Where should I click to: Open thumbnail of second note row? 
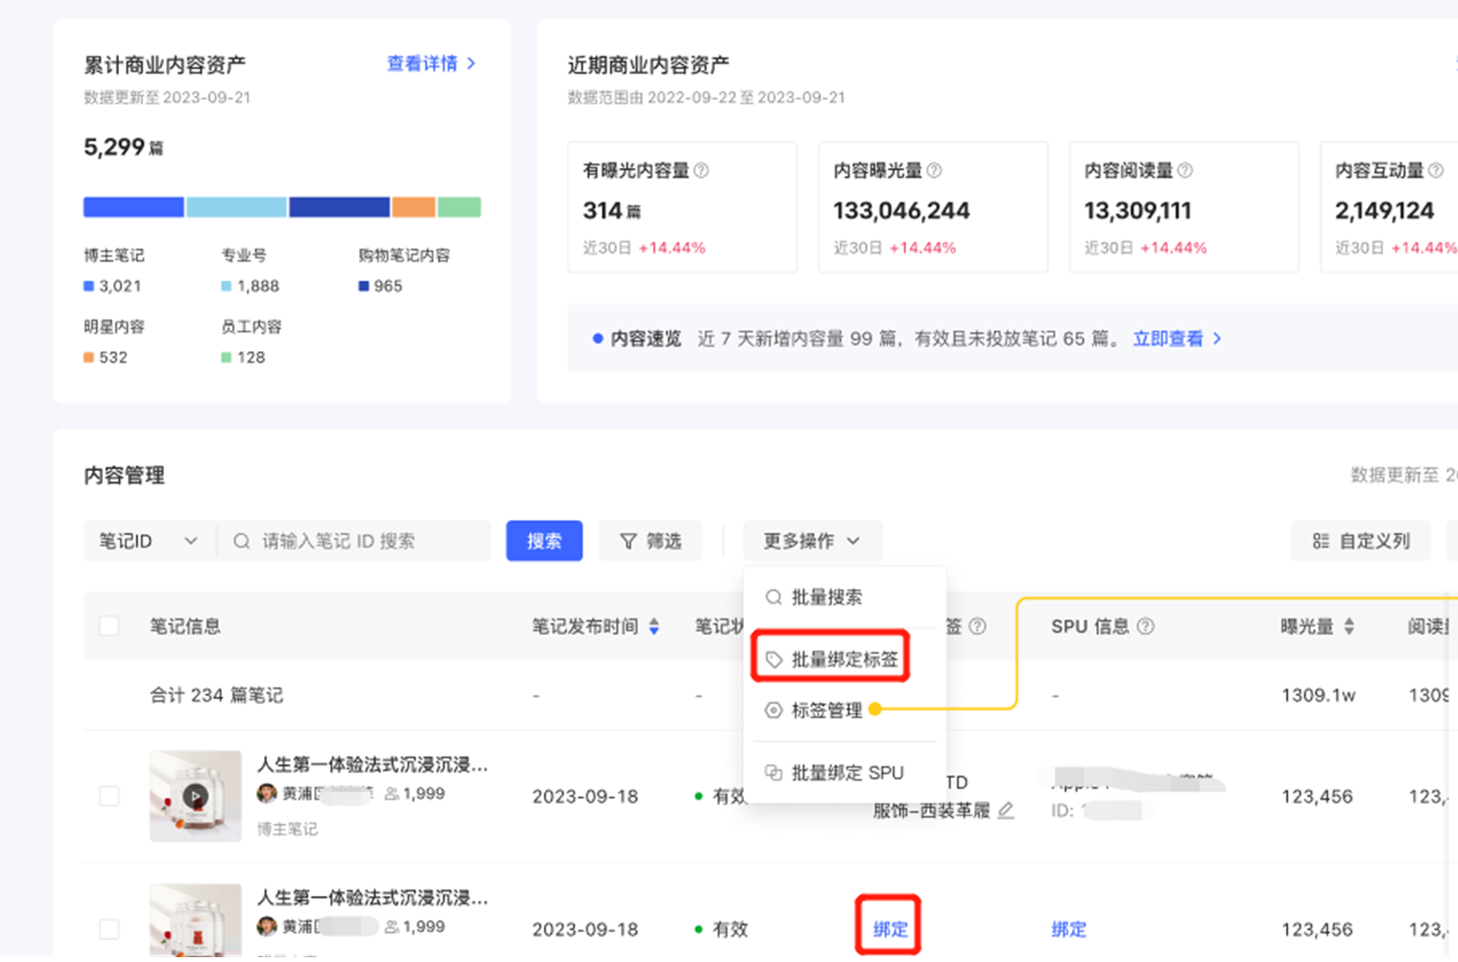pyautogui.click(x=195, y=921)
